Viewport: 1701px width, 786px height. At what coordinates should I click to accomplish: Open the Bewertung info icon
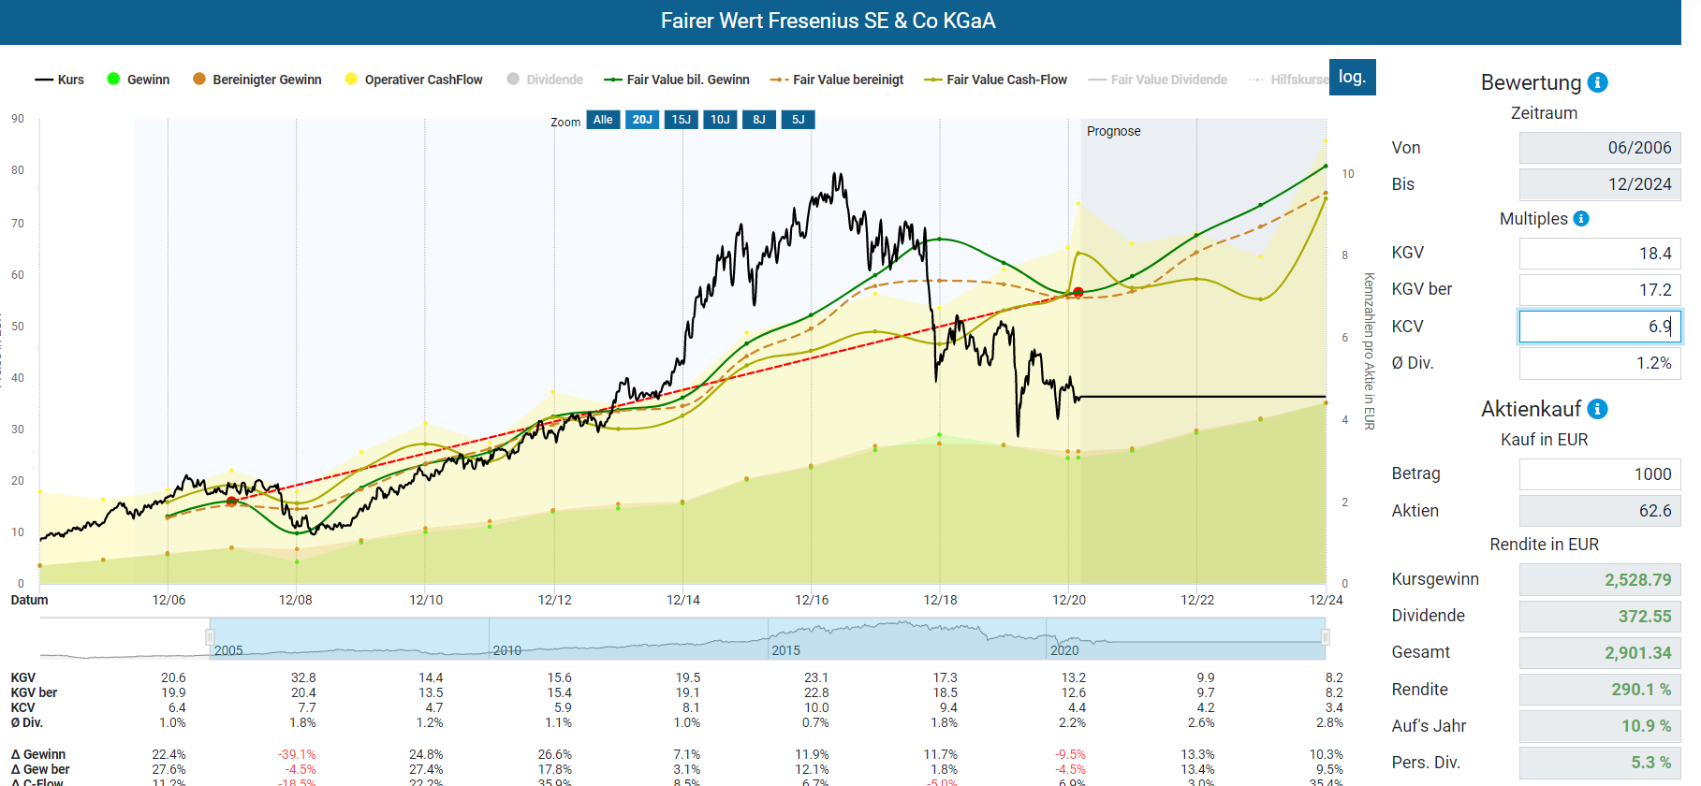1598,82
